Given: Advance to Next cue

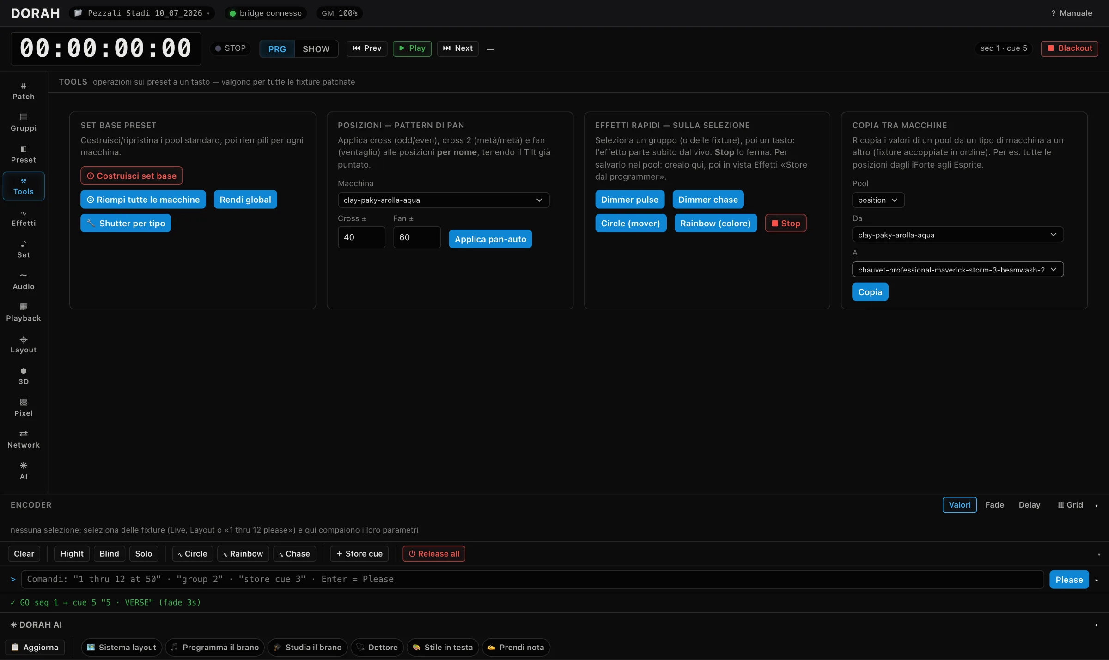Looking at the screenshot, I should pyautogui.click(x=457, y=48).
